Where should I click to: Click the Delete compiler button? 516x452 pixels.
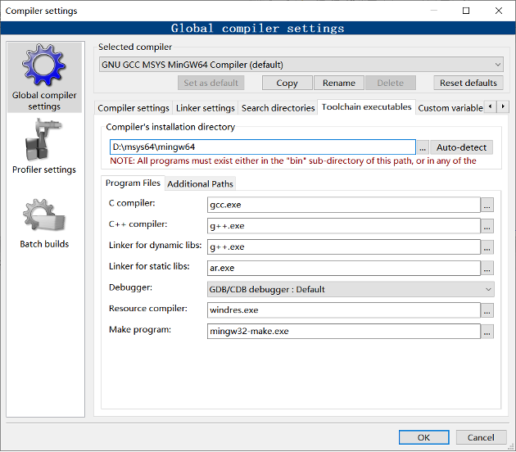pyautogui.click(x=391, y=83)
